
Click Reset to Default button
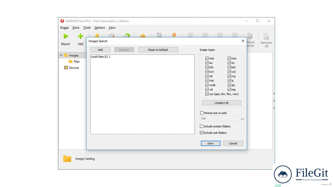click(x=158, y=50)
